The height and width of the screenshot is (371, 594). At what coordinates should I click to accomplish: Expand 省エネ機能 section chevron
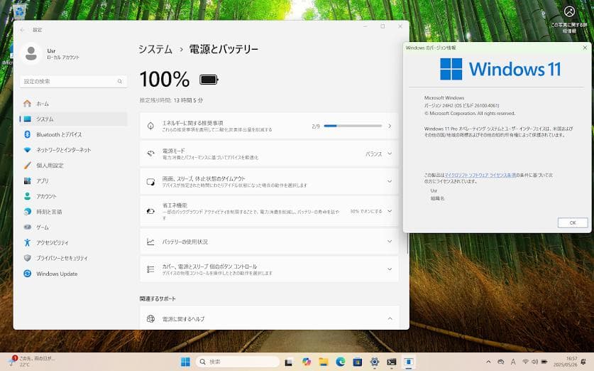pos(390,211)
